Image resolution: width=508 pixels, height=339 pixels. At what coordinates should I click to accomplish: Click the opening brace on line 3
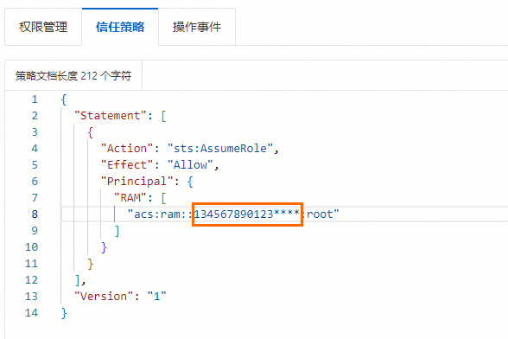coord(91,132)
